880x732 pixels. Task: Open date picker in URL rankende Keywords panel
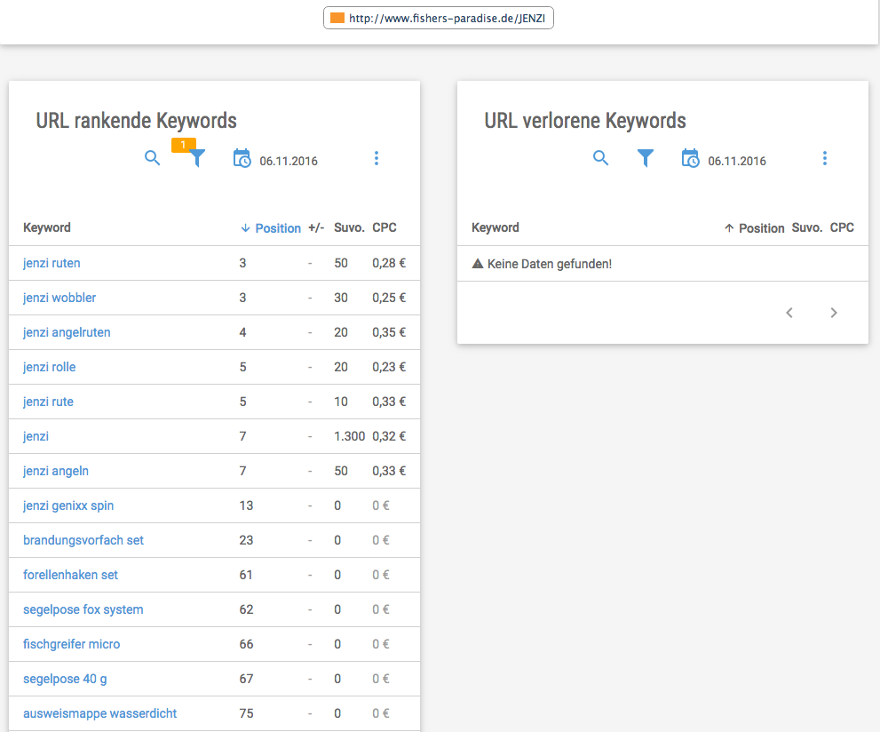click(x=242, y=159)
